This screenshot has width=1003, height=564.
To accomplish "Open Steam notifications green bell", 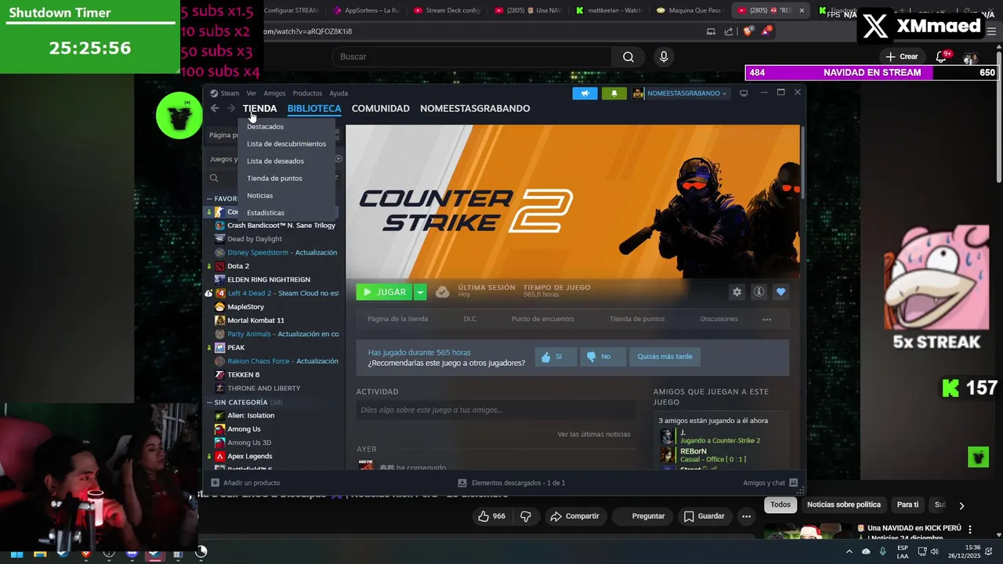I will tap(614, 93).
